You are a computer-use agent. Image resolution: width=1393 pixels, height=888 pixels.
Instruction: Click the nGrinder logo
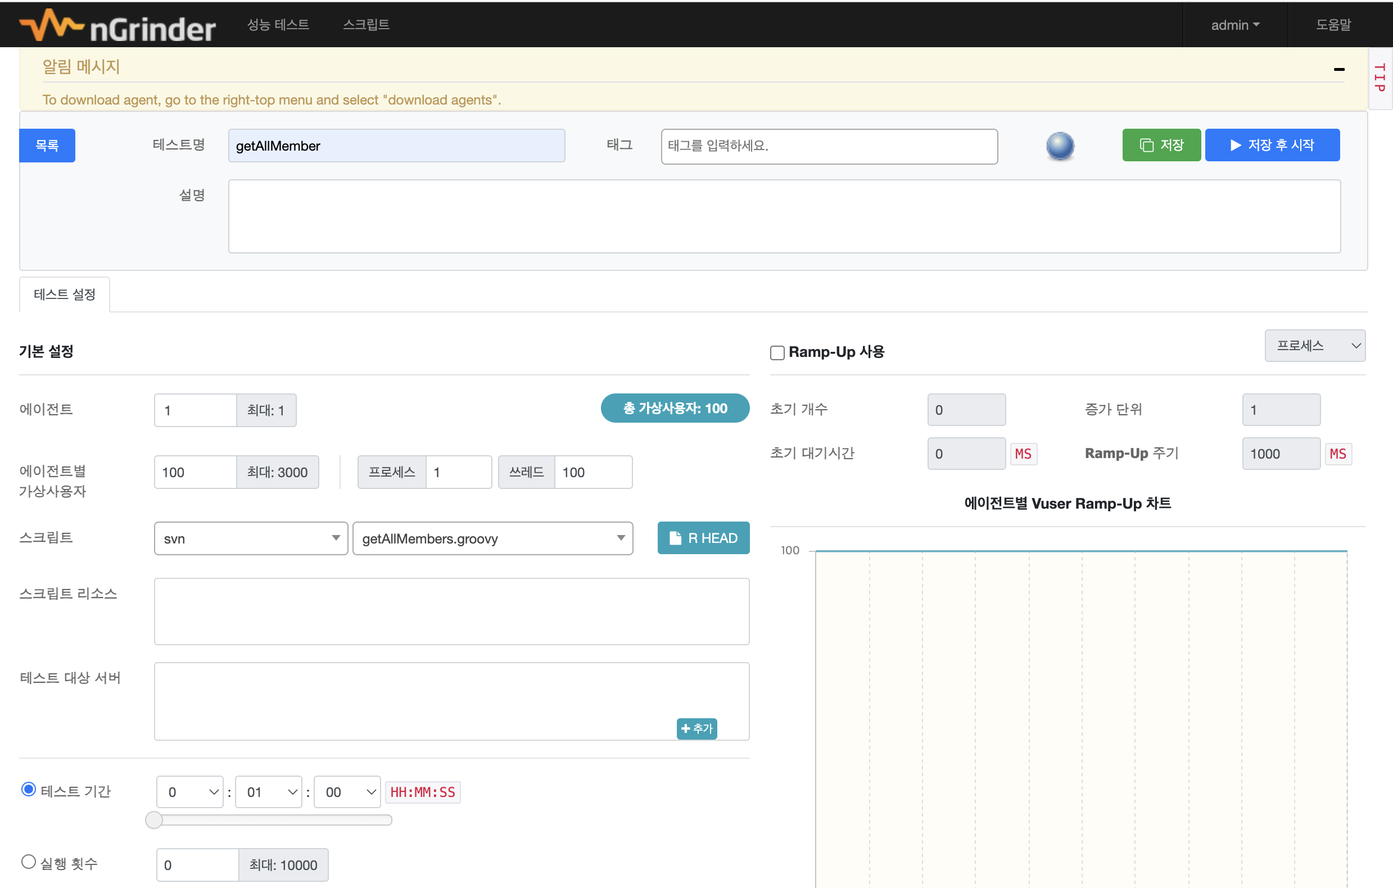[x=117, y=25]
